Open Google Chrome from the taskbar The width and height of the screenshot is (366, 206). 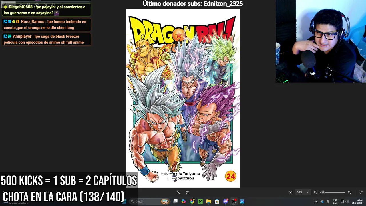click(192, 201)
